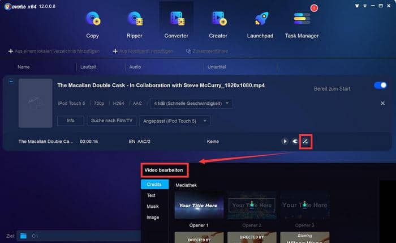
Task: Open the title bar dropdown menu icon
Action: click(365, 6)
